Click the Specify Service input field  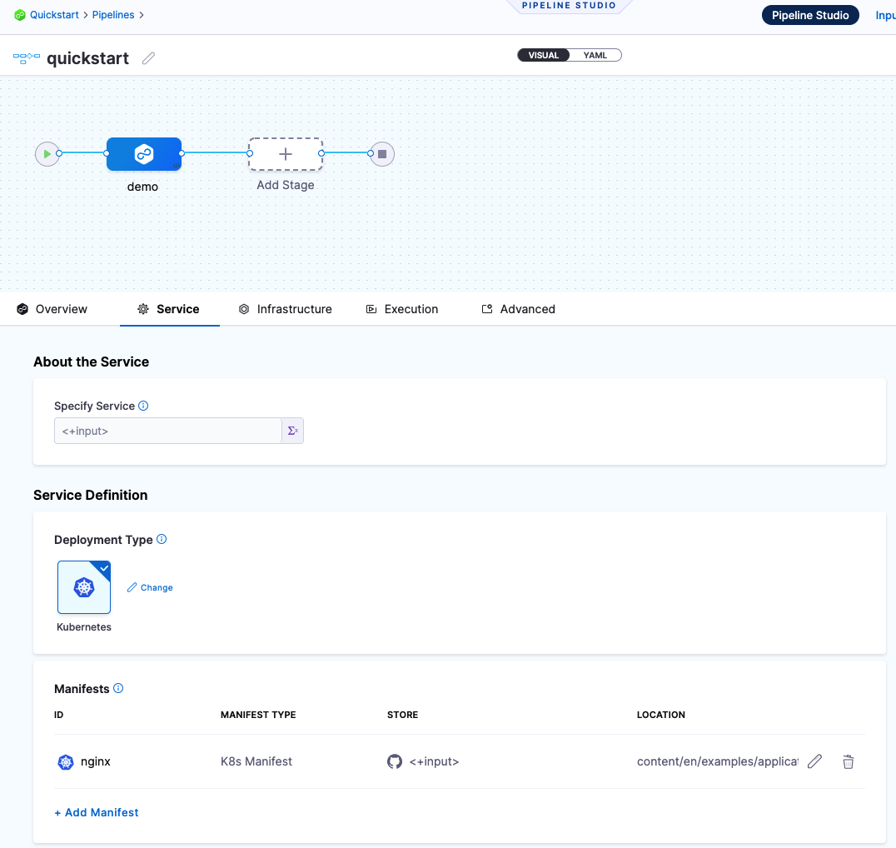(167, 431)
